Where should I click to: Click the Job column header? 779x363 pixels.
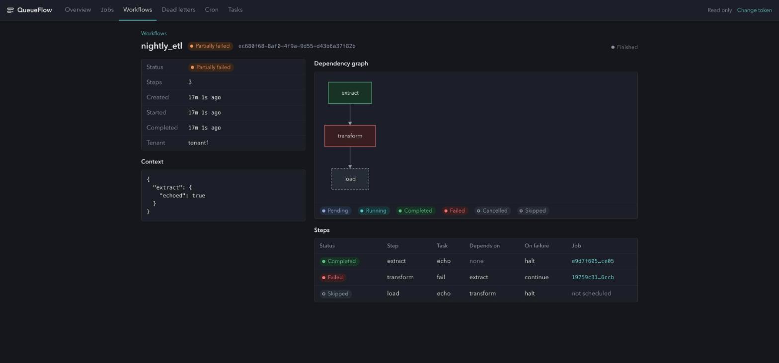click(576, 246)
